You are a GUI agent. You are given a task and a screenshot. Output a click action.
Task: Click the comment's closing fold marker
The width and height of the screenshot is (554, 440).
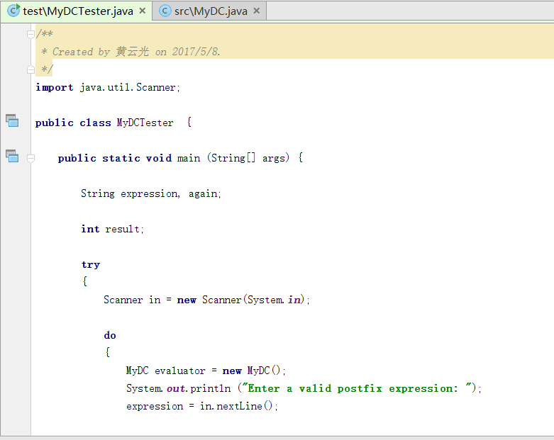pyautogui.click(x=31, y=69)
